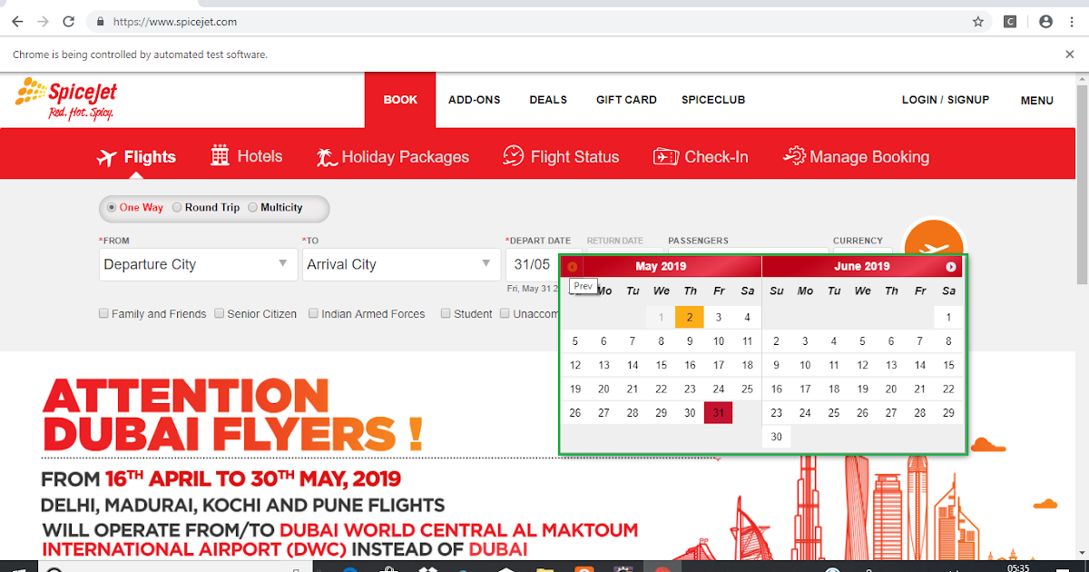The image size is (1089, 572).
Task: Pick May 10 in the calendar
Action: pyautogui.click(x=719, y=341)
